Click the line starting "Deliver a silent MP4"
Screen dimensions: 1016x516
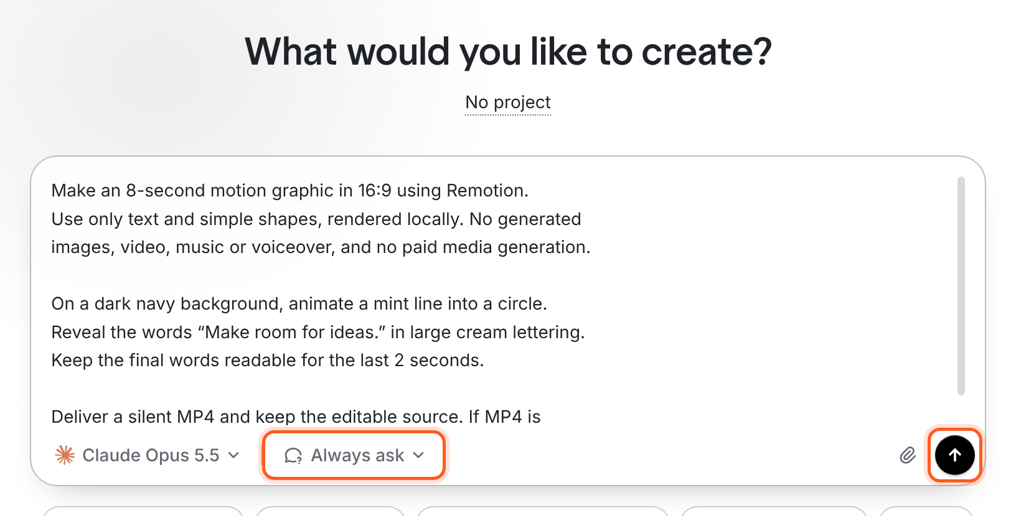tap(296, 417)
